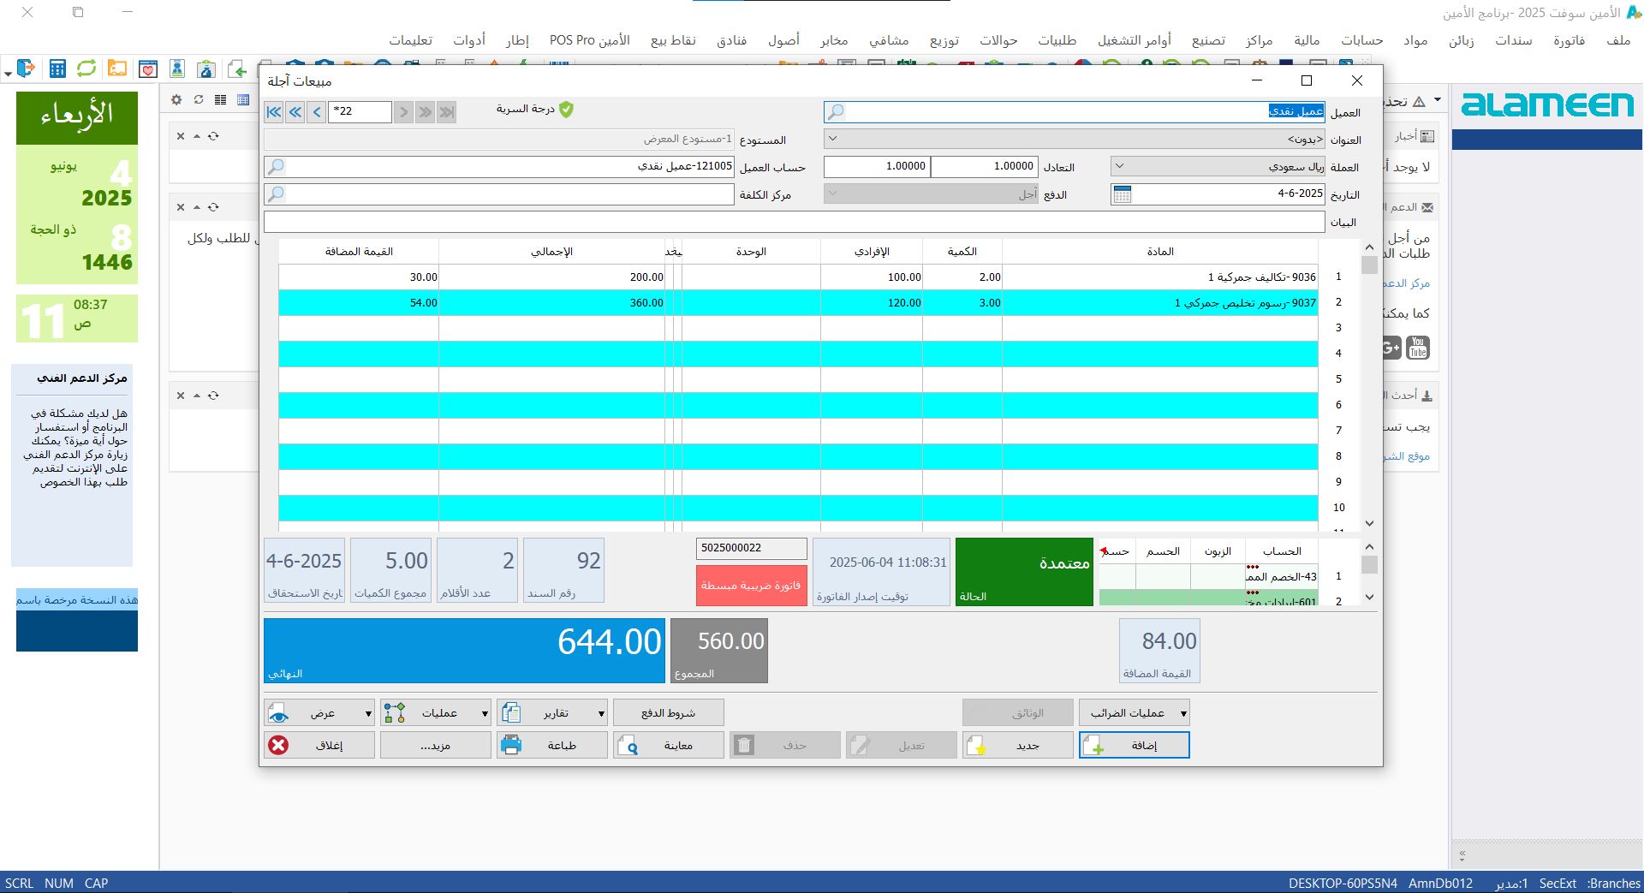Click the security level shield icon

tap(566, 110)
